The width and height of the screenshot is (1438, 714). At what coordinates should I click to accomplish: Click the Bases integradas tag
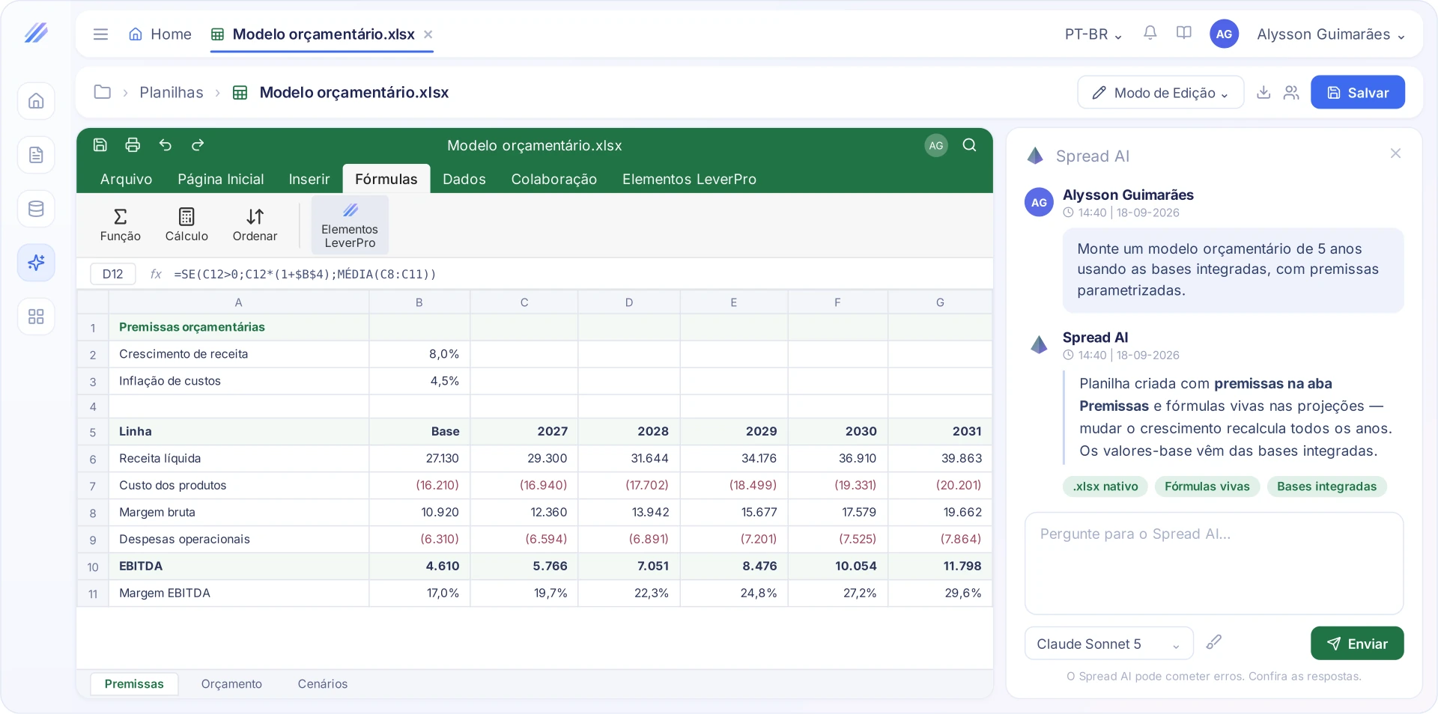[1326, 486]
